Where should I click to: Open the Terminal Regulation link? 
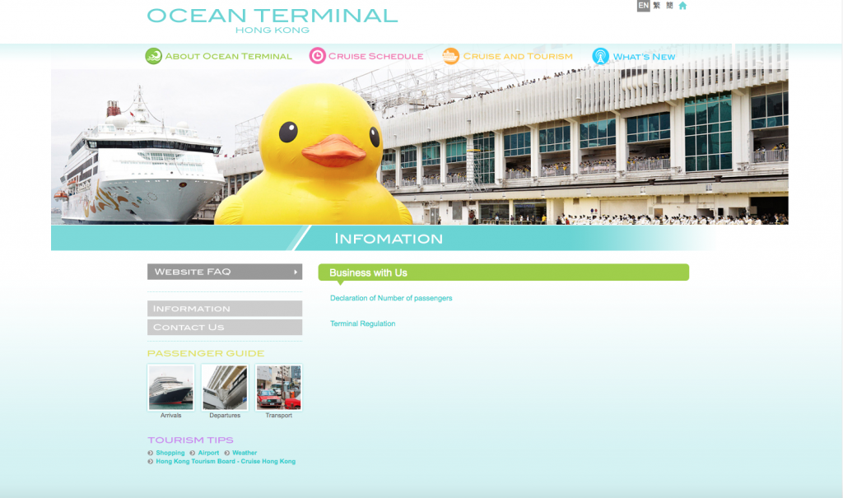[362, 323]
